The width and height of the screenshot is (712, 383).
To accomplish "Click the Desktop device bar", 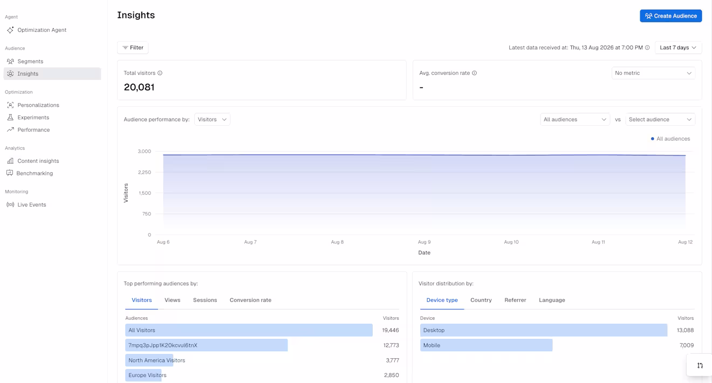I will coord(544,330).
